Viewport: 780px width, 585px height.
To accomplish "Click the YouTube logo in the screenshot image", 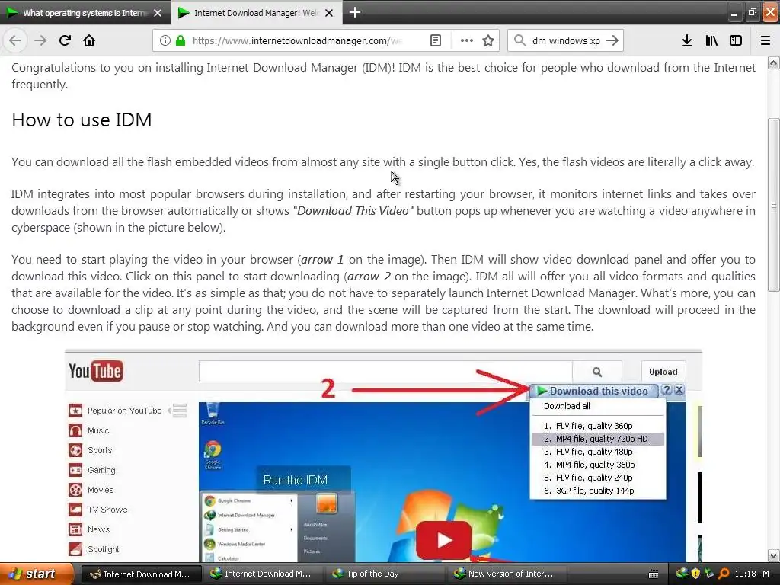I will point(95,371).
